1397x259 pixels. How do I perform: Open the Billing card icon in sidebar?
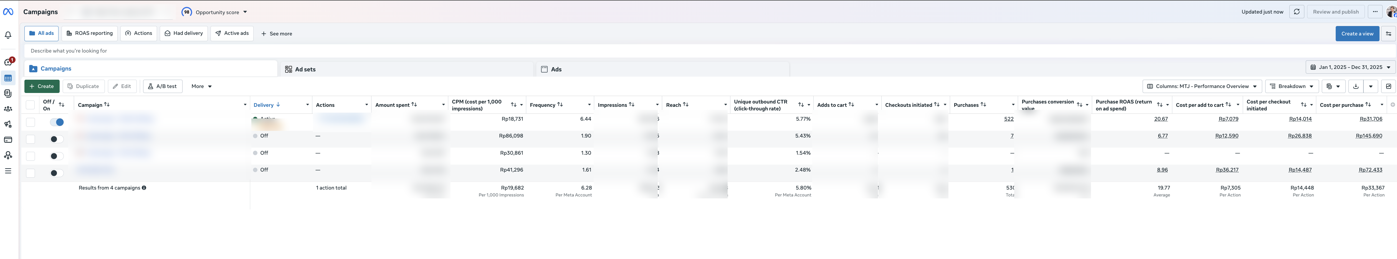8,139
